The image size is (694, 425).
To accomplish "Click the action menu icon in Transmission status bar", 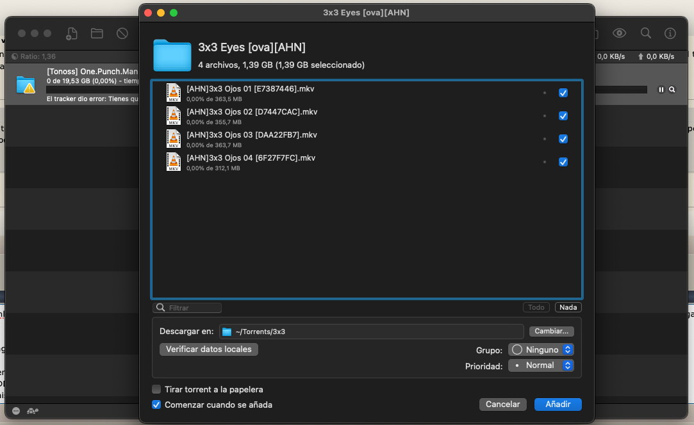I will coord(16,411).
